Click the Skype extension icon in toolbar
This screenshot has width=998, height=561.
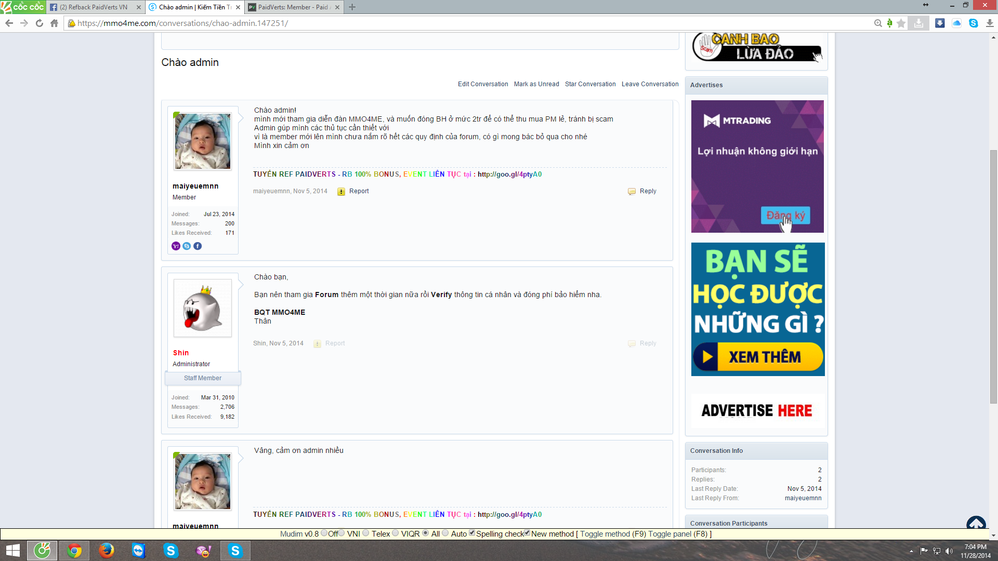974,23
